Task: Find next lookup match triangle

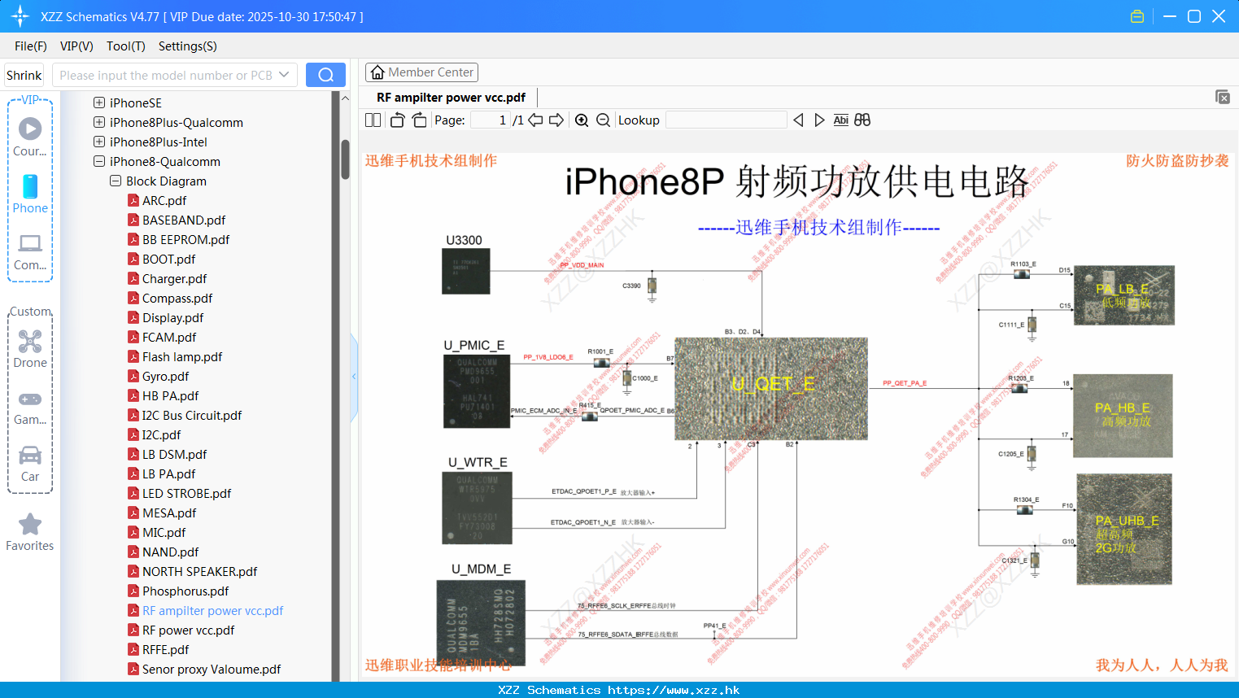Action: click(x=819, y=120)
